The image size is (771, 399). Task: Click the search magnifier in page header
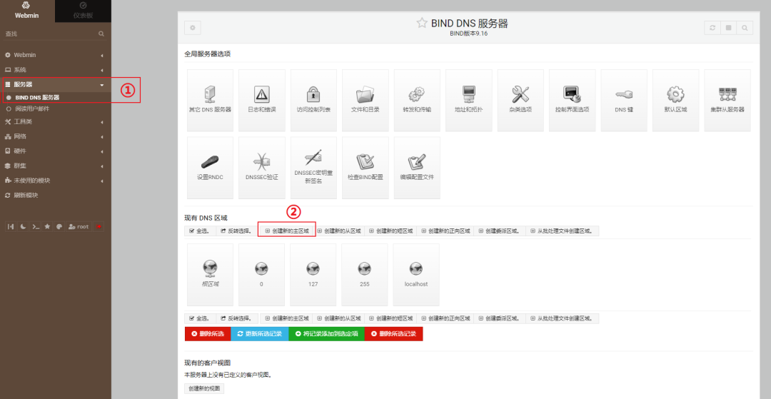[745, 28]
